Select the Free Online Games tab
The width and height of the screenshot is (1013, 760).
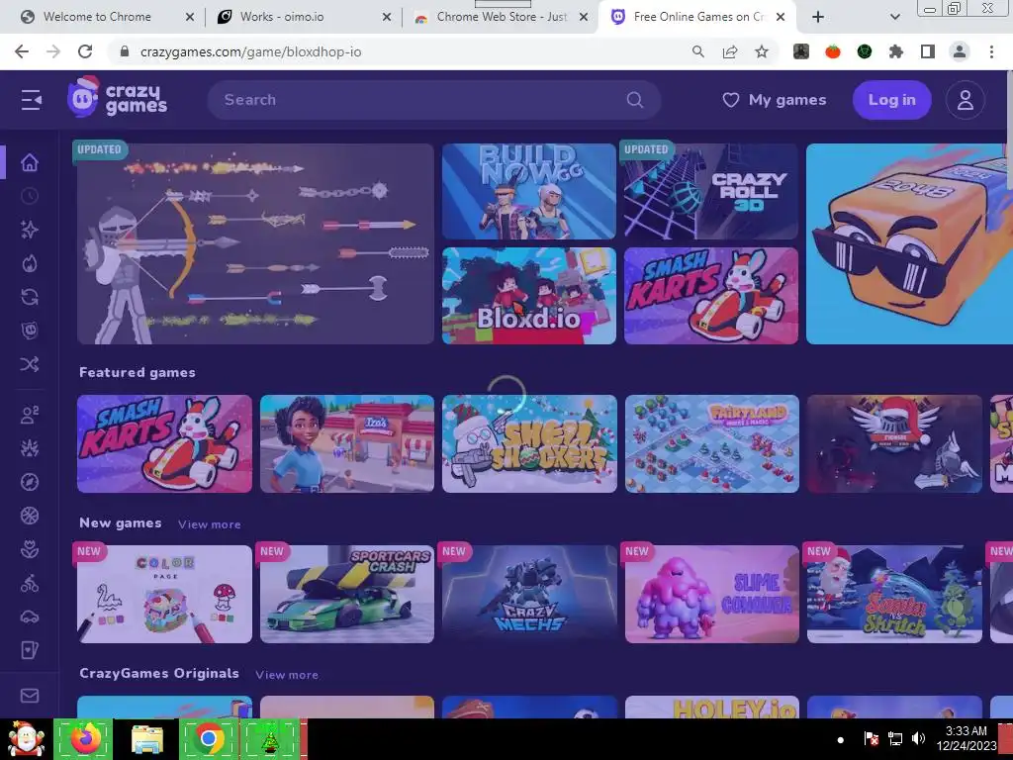pos(696,17)
